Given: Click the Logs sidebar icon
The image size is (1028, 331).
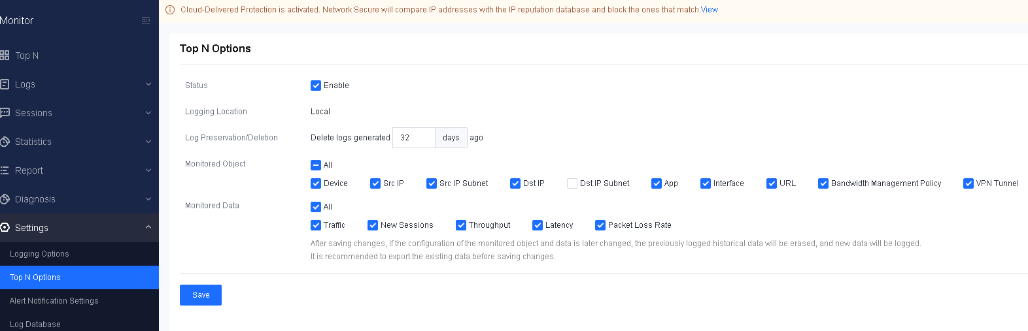Looking at the screenshot, I should point(5,84).
